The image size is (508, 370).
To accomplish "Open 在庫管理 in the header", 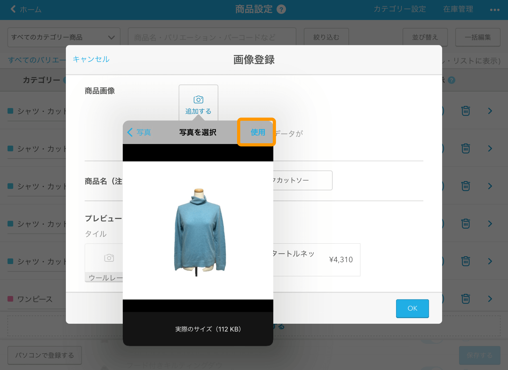I will pyautogui.click(x=458, y=9).
